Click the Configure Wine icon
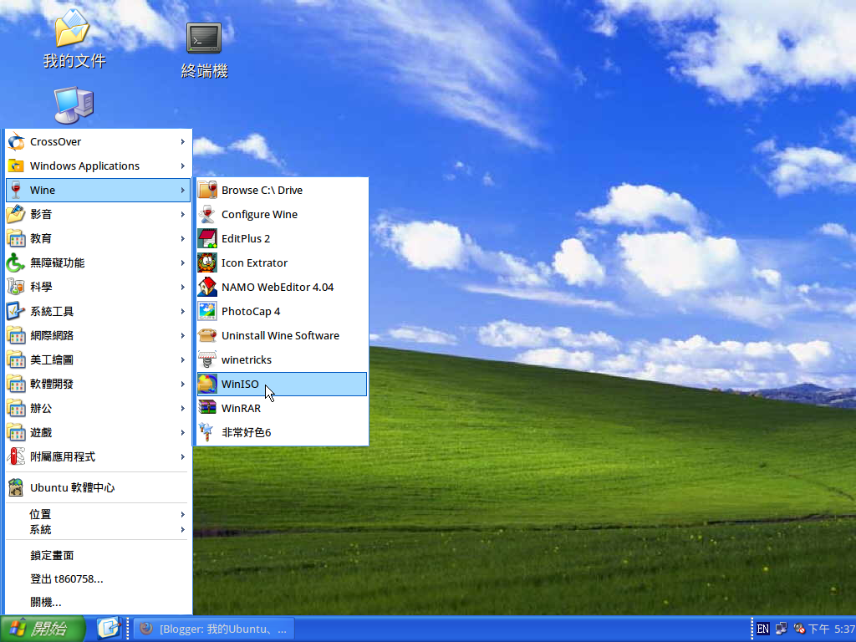This screenshot has height=642, width=856. click(x=207, y=214)
